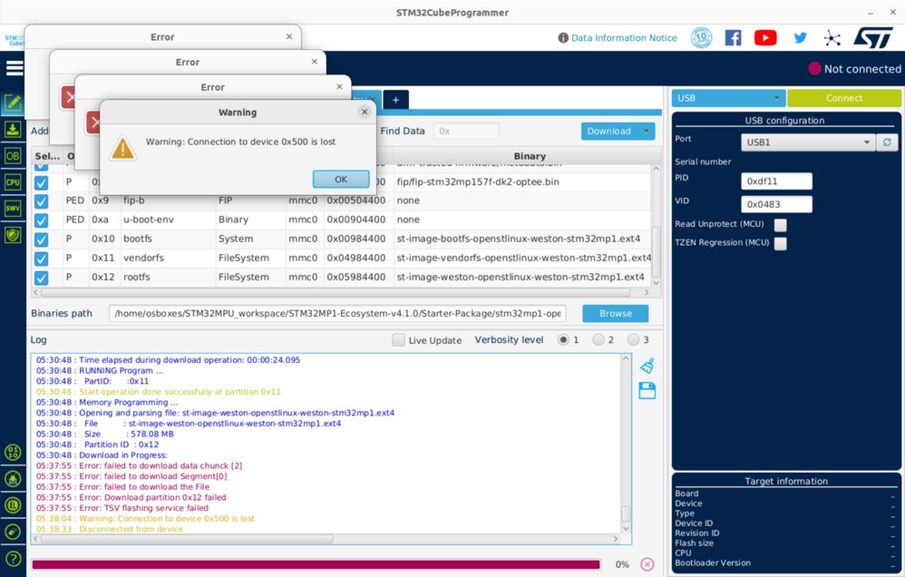The width and height of the screenshot is (905, 577).
Task: Open the SWV sidebar icon
Action: [13, 209]
